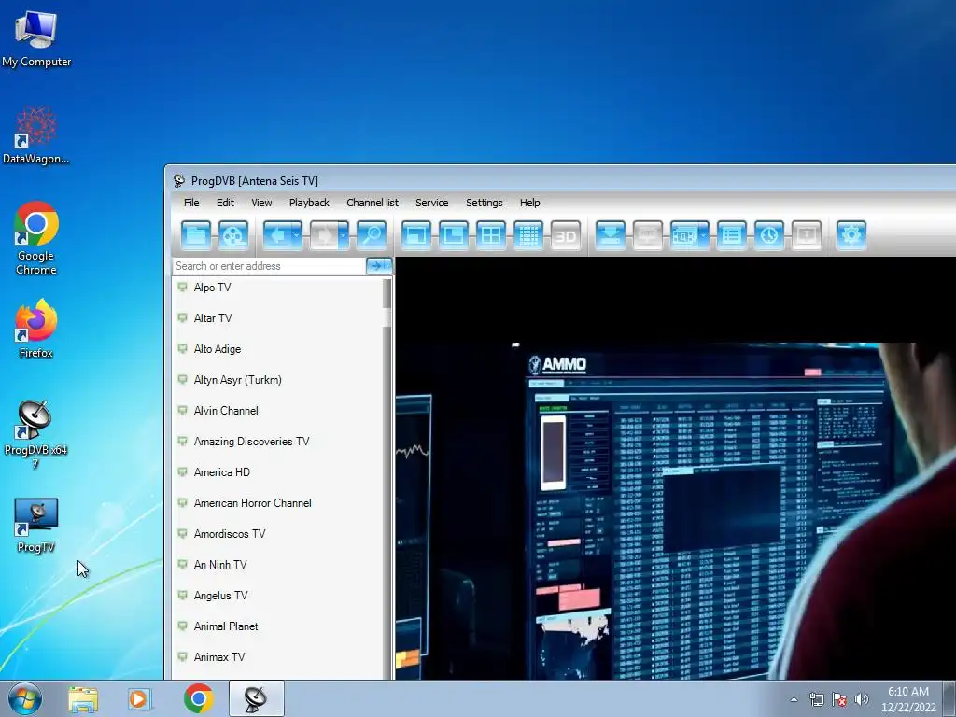Viewport: 956px width, 717px height.
Task: Click the go arrow next to search field
Action: 379,266
